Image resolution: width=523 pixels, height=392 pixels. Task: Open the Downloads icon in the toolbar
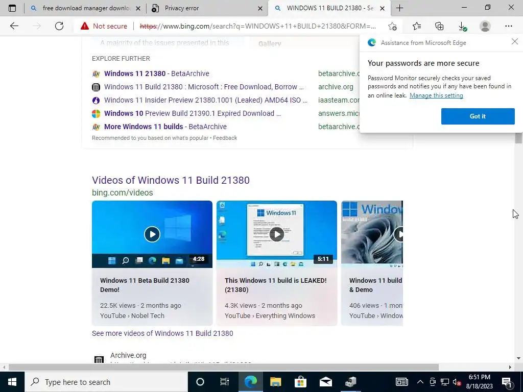[462, 27]
